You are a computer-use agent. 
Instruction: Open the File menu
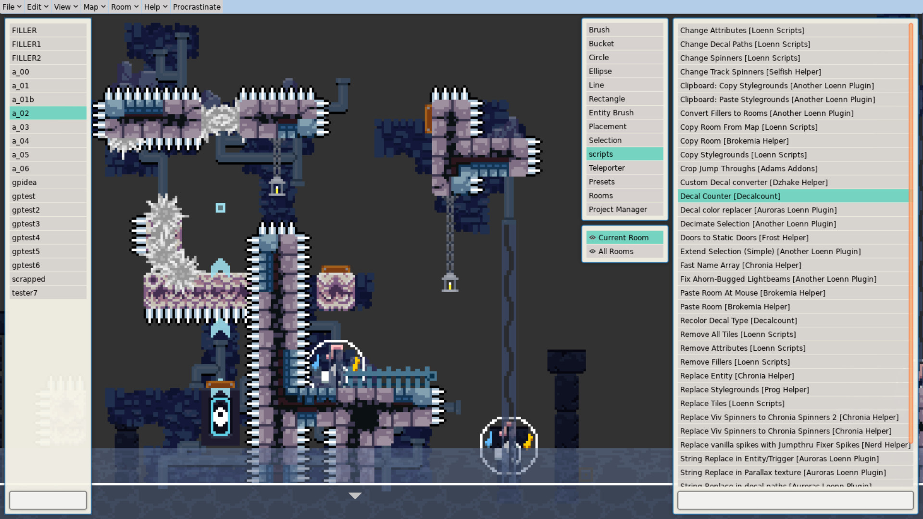click(x=11, y=7)
